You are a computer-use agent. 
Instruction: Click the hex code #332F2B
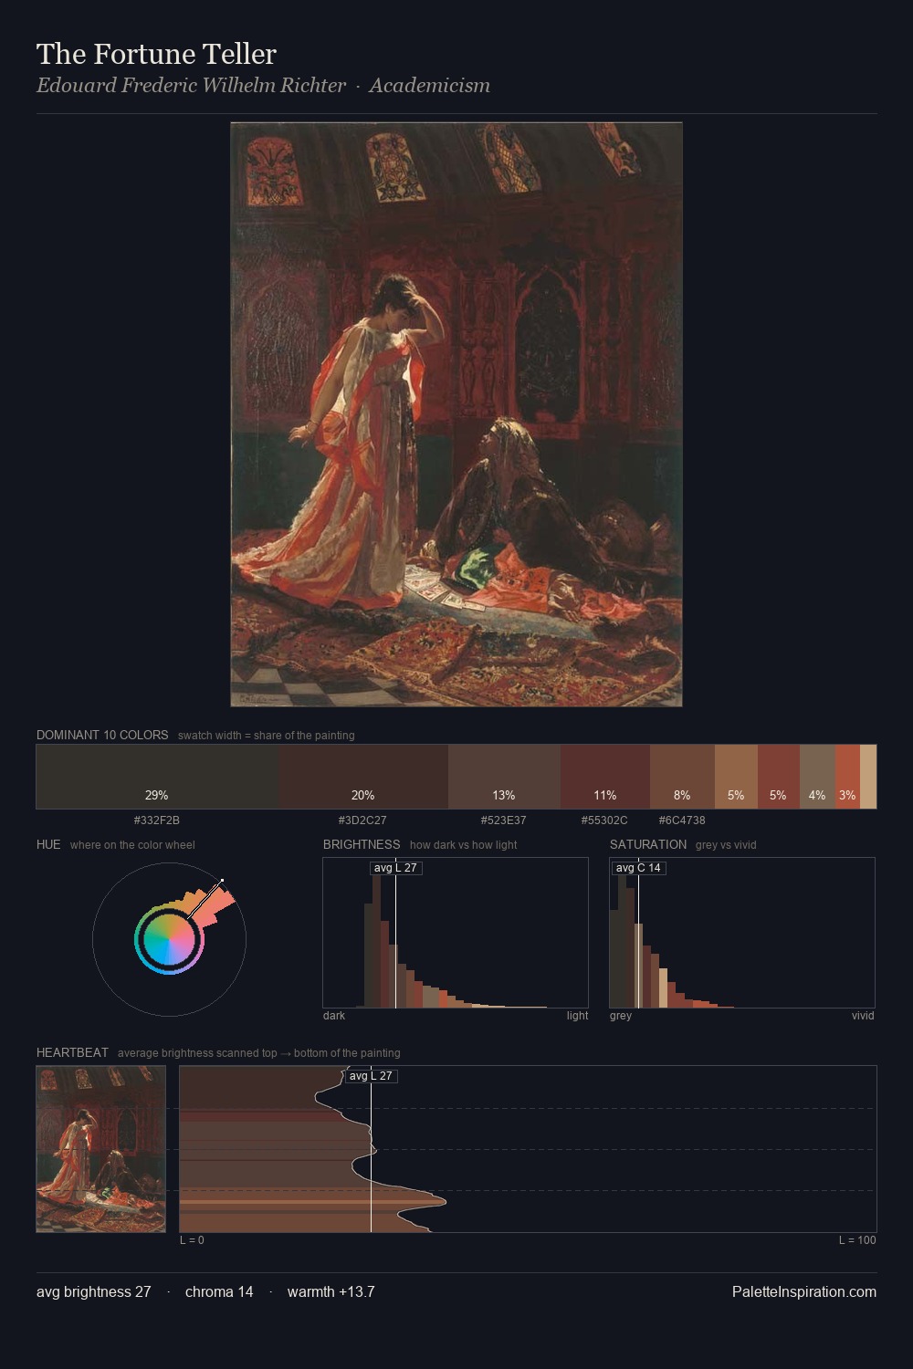point(157,820)
